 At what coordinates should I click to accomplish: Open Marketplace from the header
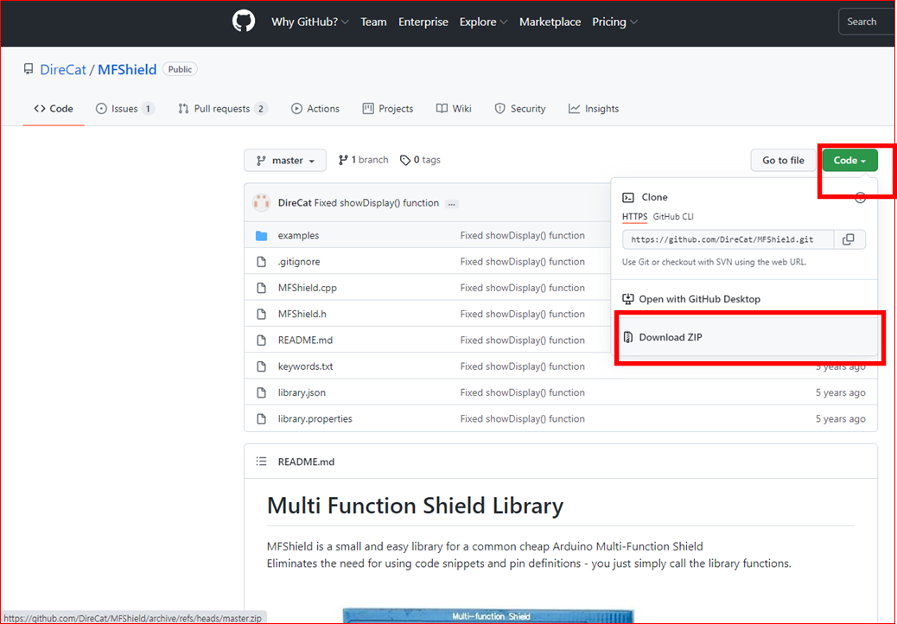(x=550, y=22)
